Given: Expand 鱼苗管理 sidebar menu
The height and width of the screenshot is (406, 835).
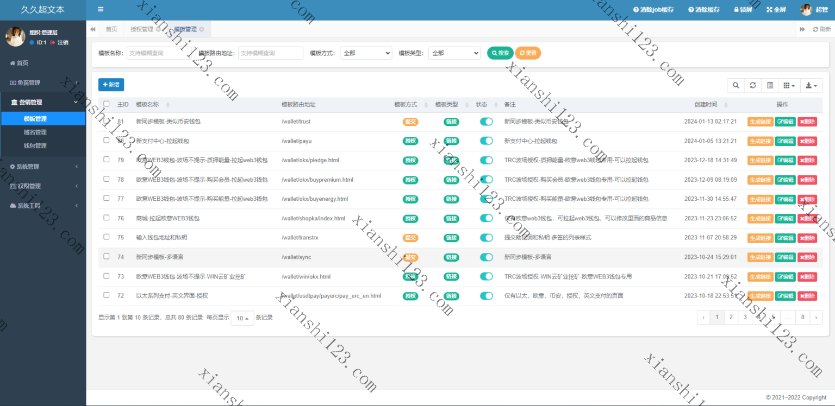Looking at the screenshot, I should click(43, 83).
